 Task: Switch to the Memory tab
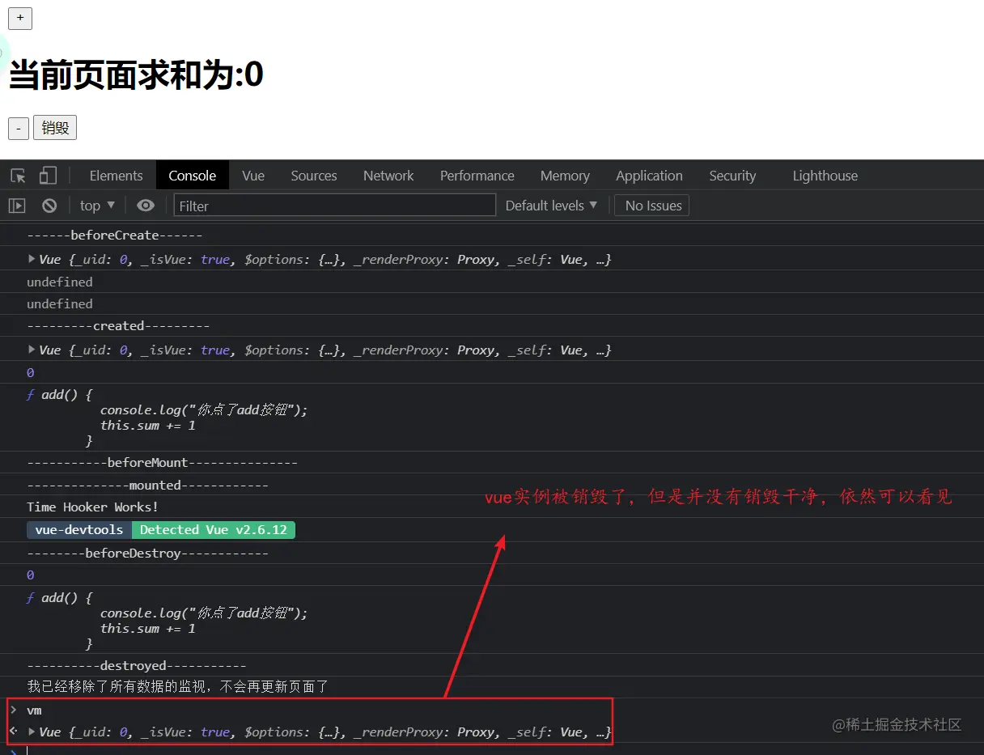point(565,176)
